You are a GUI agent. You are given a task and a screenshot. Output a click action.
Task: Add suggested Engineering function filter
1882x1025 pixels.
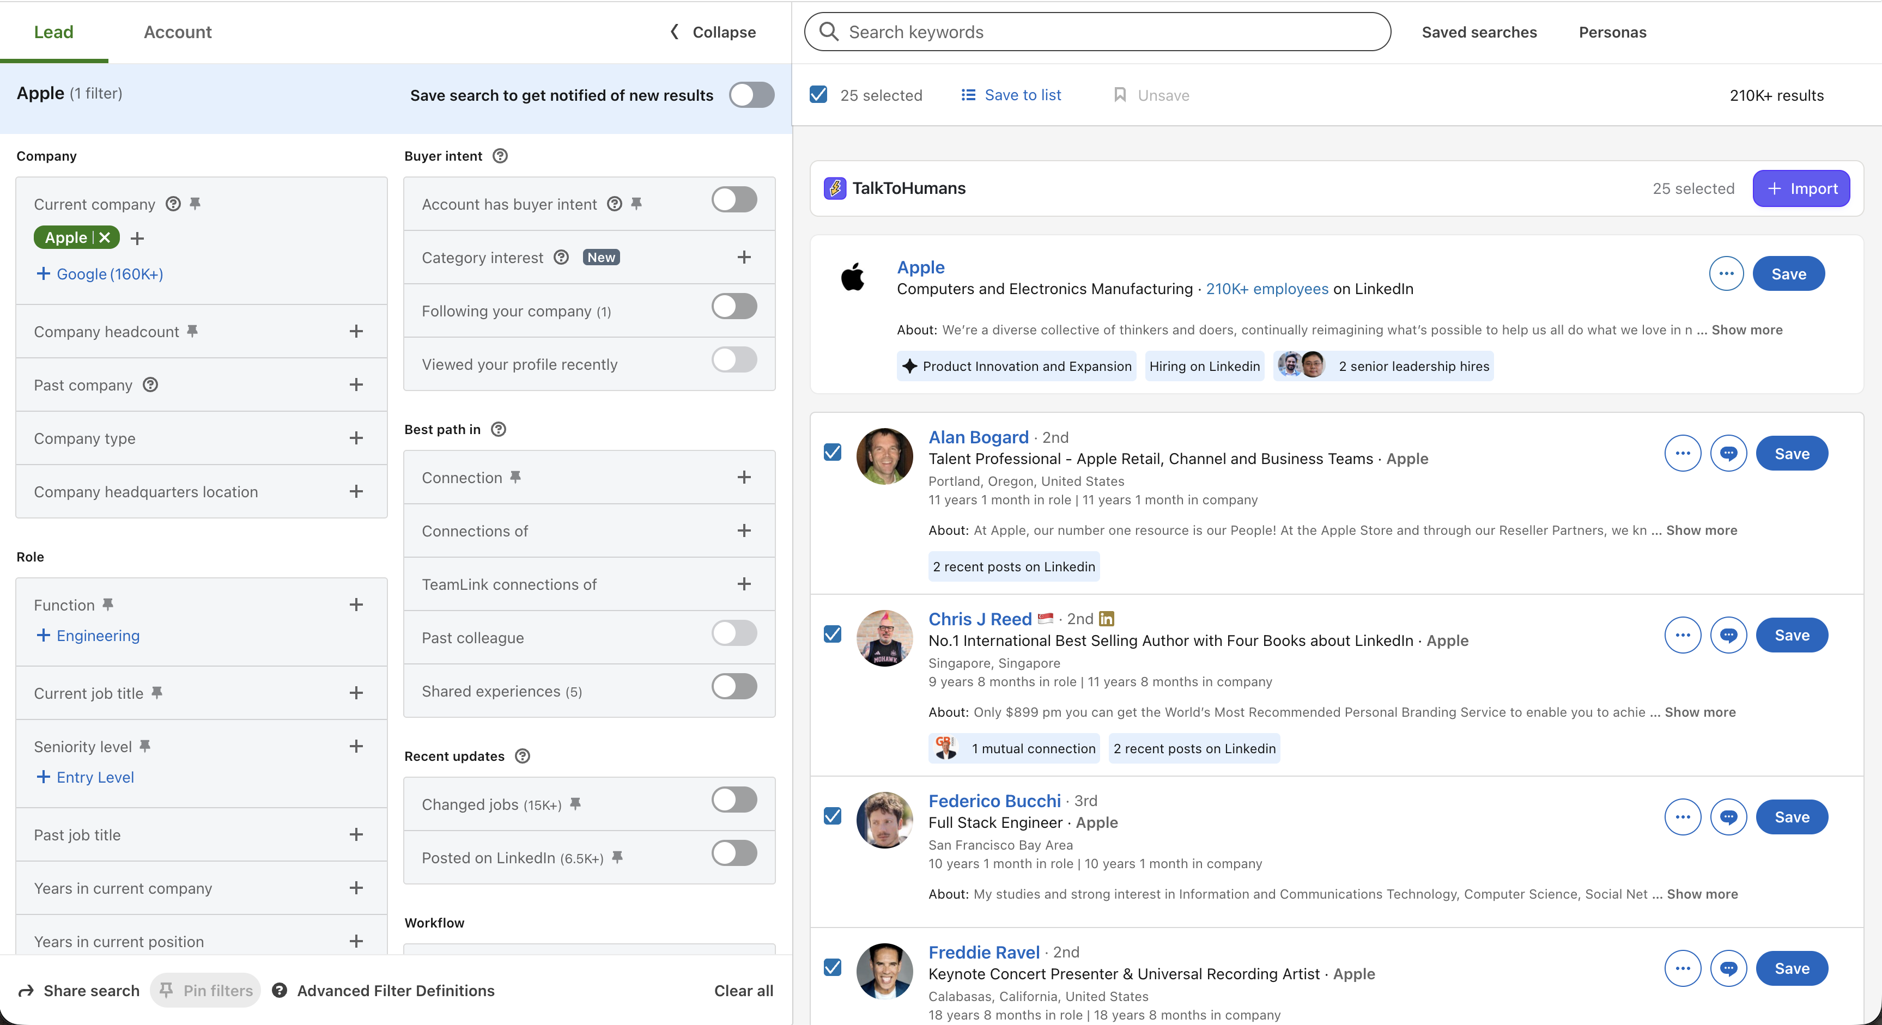tap(88, 636)
